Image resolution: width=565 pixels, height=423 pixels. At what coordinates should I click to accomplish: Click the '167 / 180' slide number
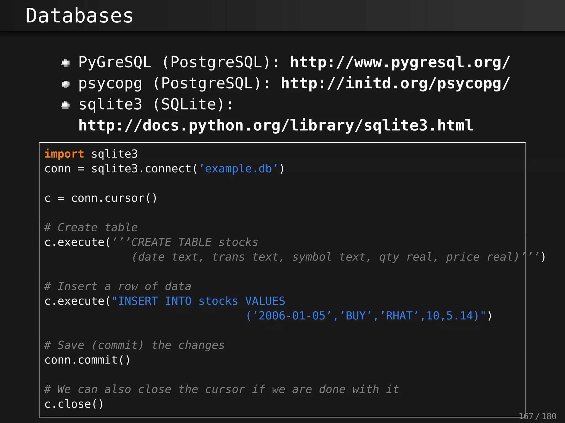pos(537,416)
